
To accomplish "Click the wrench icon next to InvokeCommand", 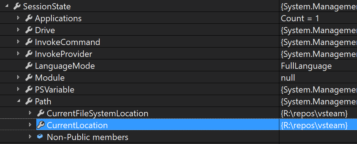I will [x=29, y=42].
